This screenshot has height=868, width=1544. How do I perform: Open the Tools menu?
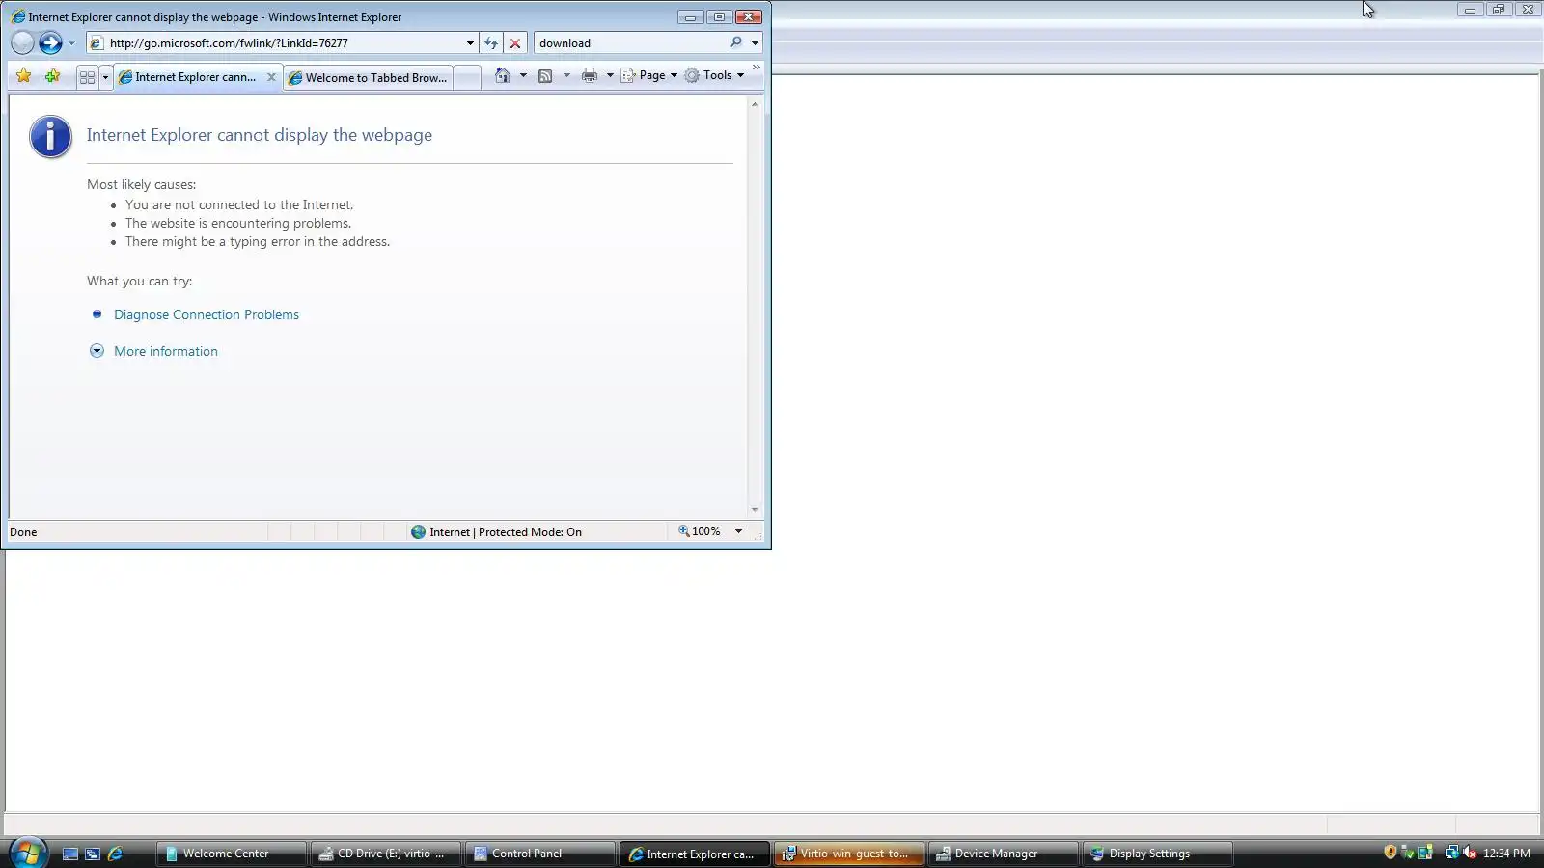coord(714,75)
